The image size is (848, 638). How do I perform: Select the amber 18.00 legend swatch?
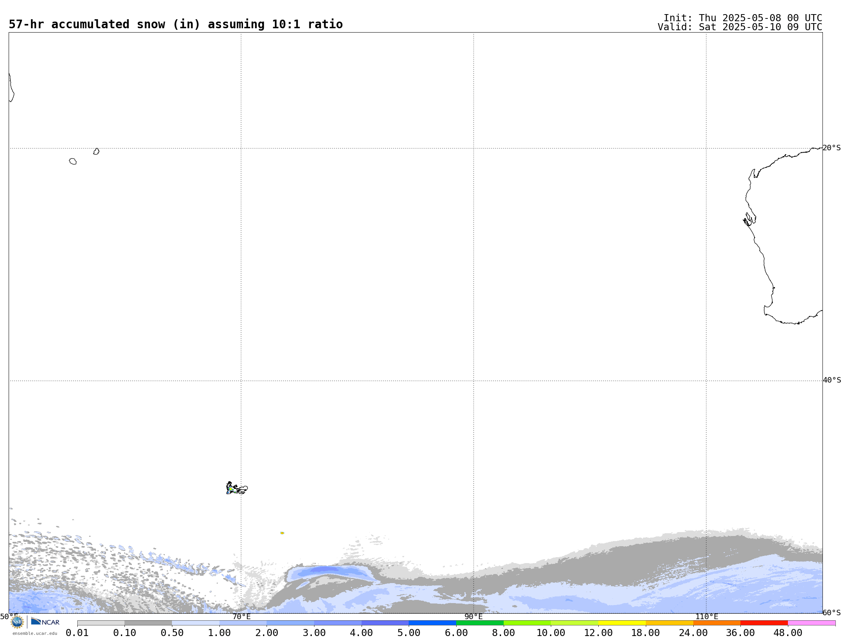669,623
